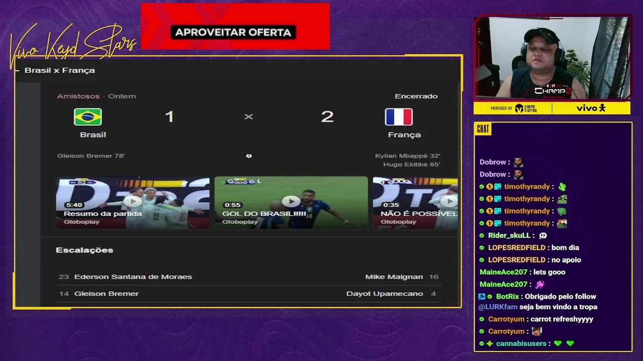Click the Brasil x França title
Viewport: 643px width, 361px height.
pyautogui.click(x=60, y=70)
